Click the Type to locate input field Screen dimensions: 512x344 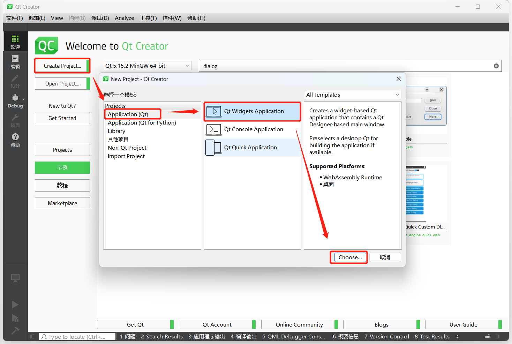(x=77, y=337)
